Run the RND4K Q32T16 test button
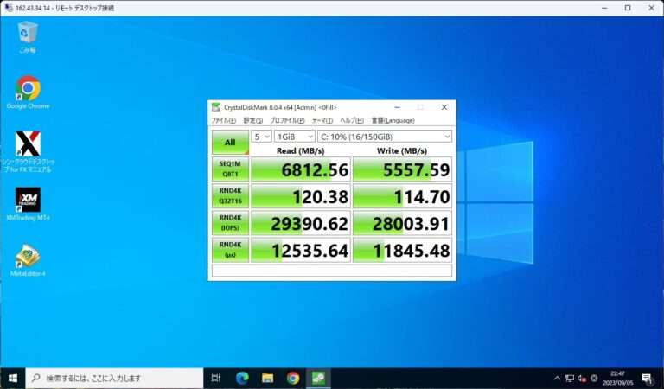 (229, 196)
